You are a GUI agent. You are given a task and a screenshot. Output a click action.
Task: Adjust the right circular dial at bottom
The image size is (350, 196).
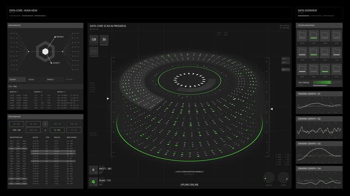pyautogui.click(x=283, y=177)
